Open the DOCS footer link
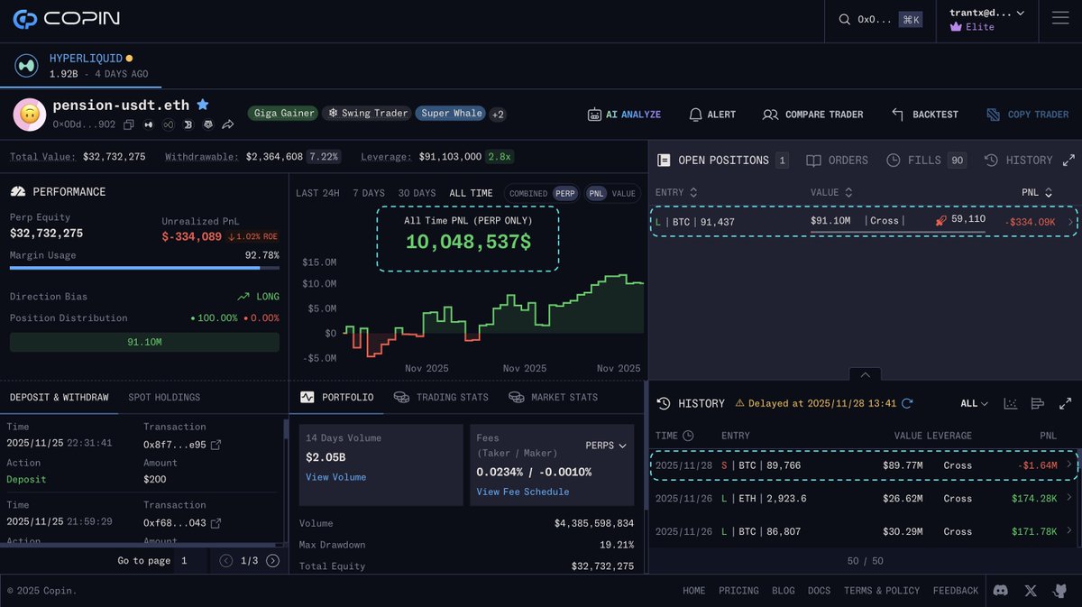Image resolution: width=1082 pixels, height=607 pixels. click(819, 591)
